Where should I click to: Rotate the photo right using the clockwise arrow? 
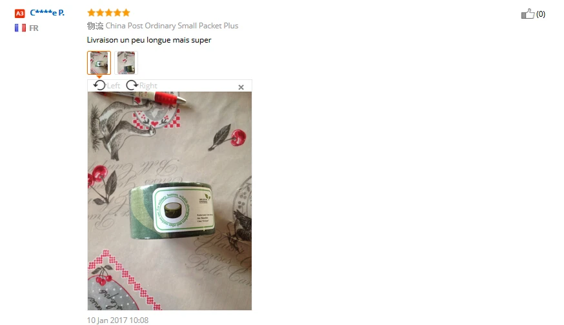pos(132,85)
